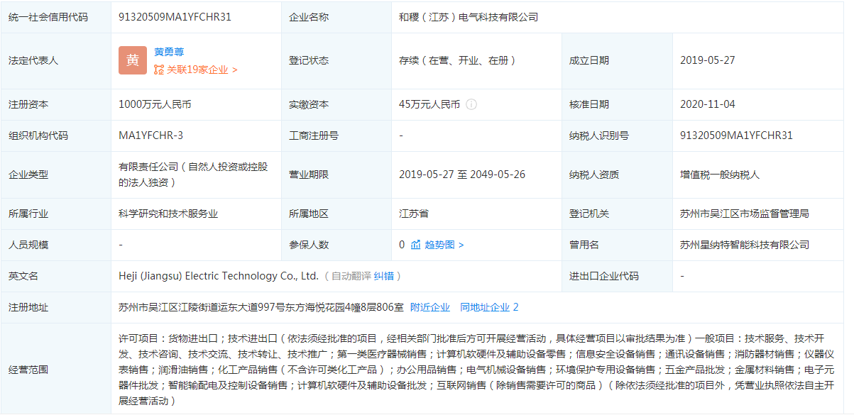Click the 经营范围 business scope paragraph
This screenshot has height=415, width=854.
(x=476, y=370)
